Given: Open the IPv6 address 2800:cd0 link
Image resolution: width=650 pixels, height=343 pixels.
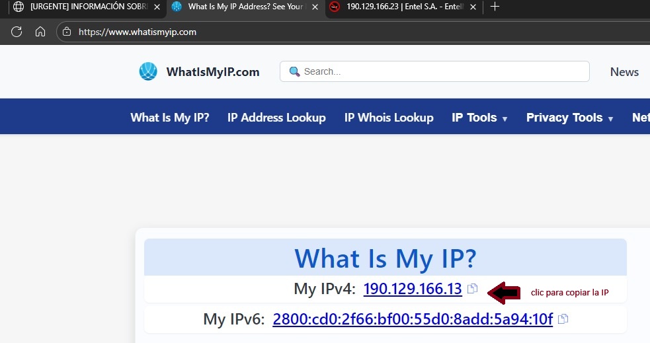Looking at the screenshot, I should click(x=413, y=319).
